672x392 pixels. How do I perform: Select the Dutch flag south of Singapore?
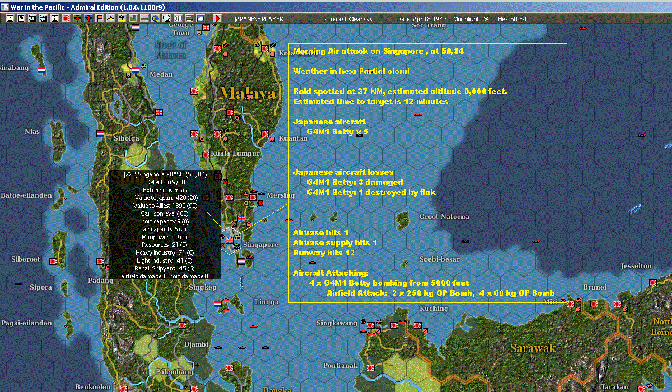click(241, 260)
